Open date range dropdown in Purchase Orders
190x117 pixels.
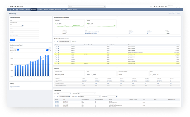click(x=65, y=41)
